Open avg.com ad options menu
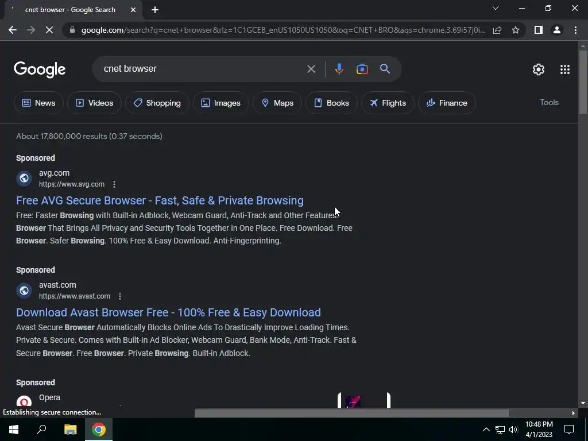 114,184
